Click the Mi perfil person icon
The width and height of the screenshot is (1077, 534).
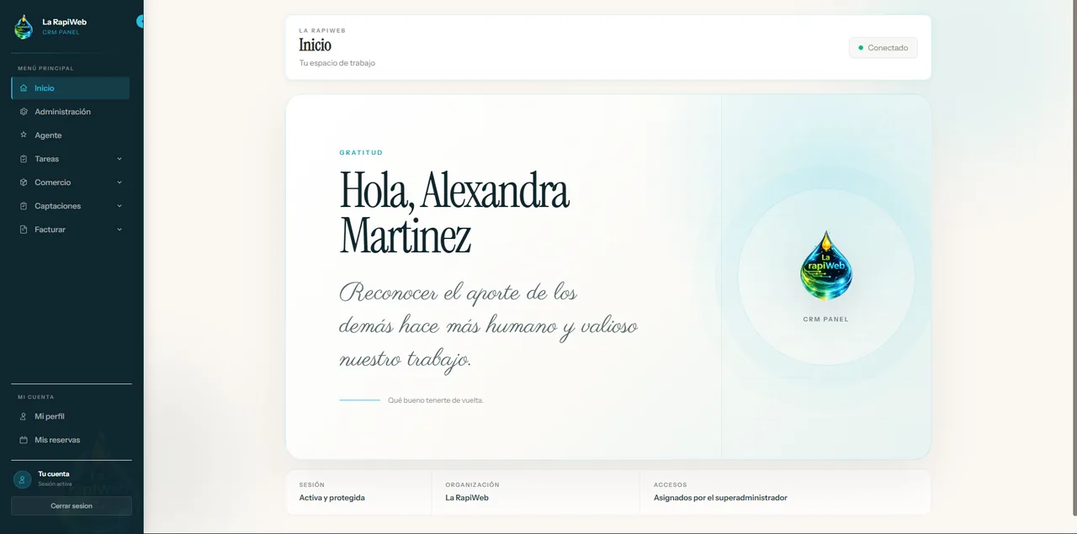24,416
